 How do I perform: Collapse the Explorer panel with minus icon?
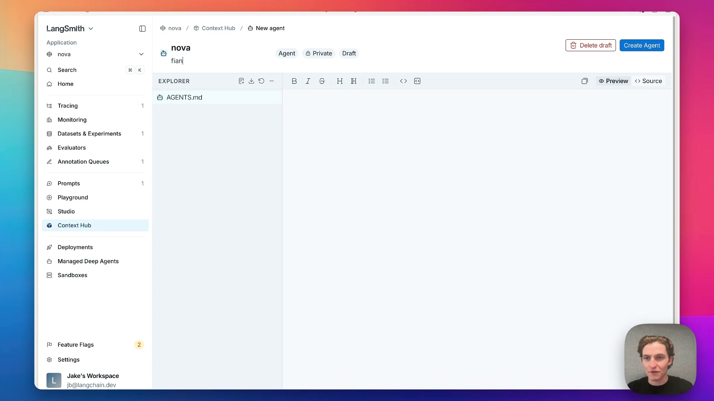(271, 81)
